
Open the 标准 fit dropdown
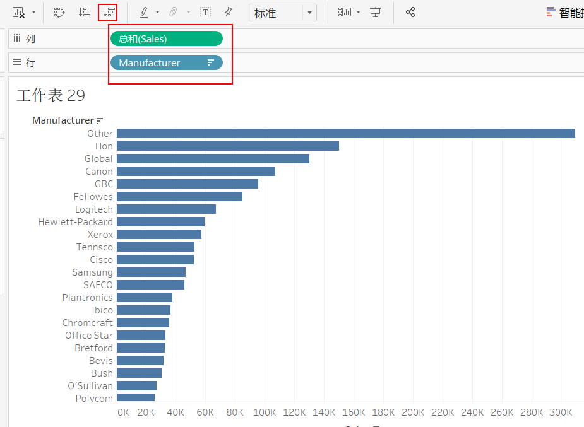[283, 13]
